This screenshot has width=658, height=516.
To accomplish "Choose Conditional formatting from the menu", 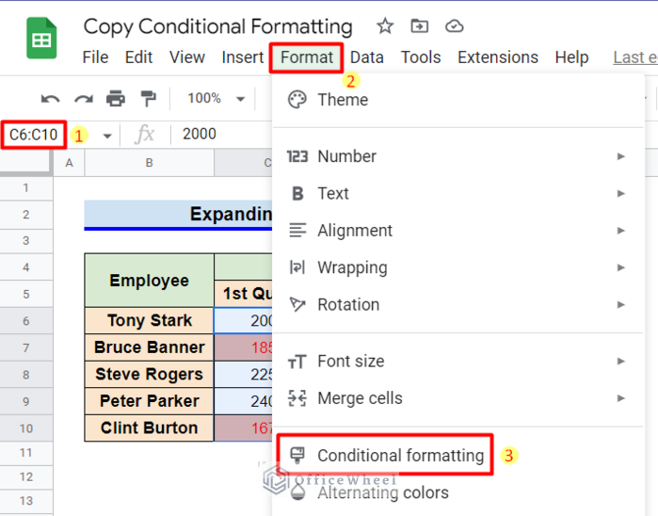I will (x=400, y=456).
